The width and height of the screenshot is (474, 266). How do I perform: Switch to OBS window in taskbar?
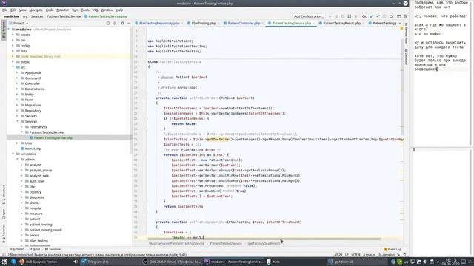click(x=171, y=262)
